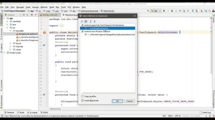
Task: Click the green Run app button
Action: [x=164, y=11]
